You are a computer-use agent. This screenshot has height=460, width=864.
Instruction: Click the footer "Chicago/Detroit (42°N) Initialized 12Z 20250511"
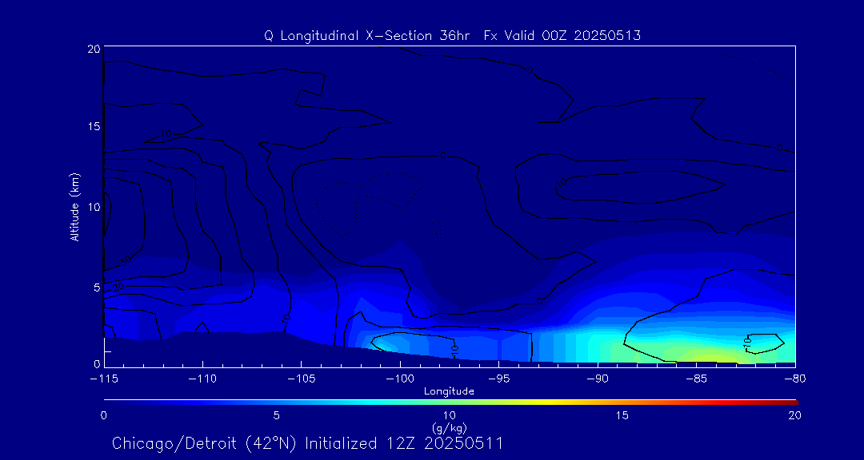307,443
